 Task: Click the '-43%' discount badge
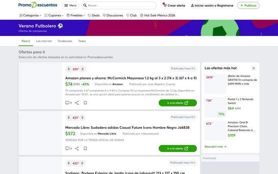85,84
